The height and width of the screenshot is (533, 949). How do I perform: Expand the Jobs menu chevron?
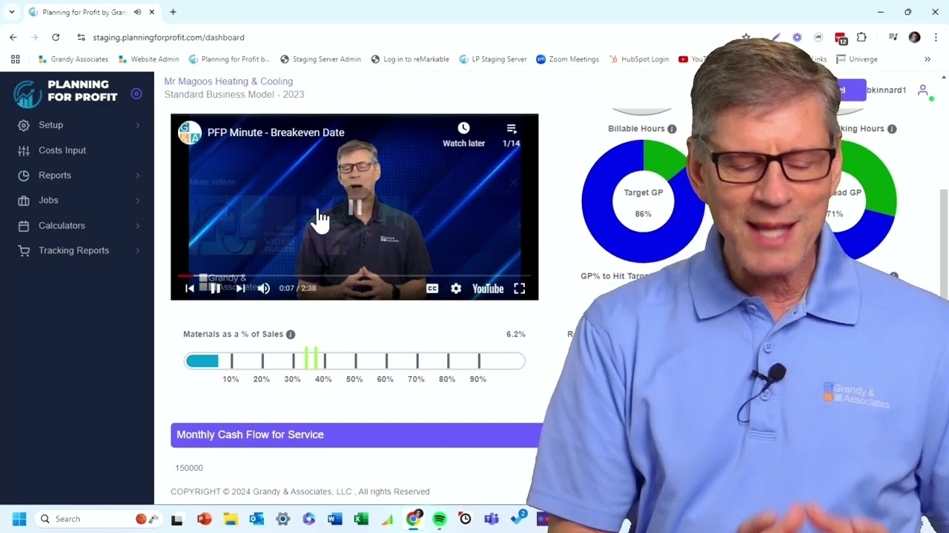138,201
